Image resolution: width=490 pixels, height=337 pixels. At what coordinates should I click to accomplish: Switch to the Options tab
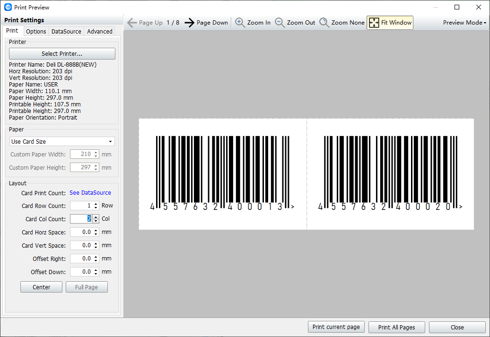click(x=36, y=31)
